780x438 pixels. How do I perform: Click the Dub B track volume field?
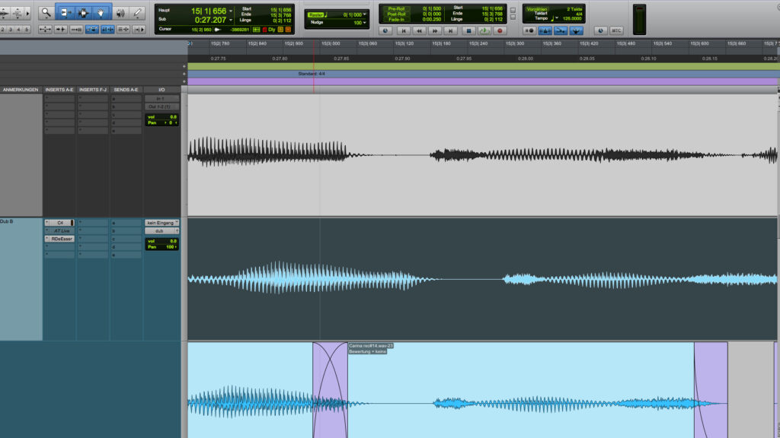click(x=161, y=241)
